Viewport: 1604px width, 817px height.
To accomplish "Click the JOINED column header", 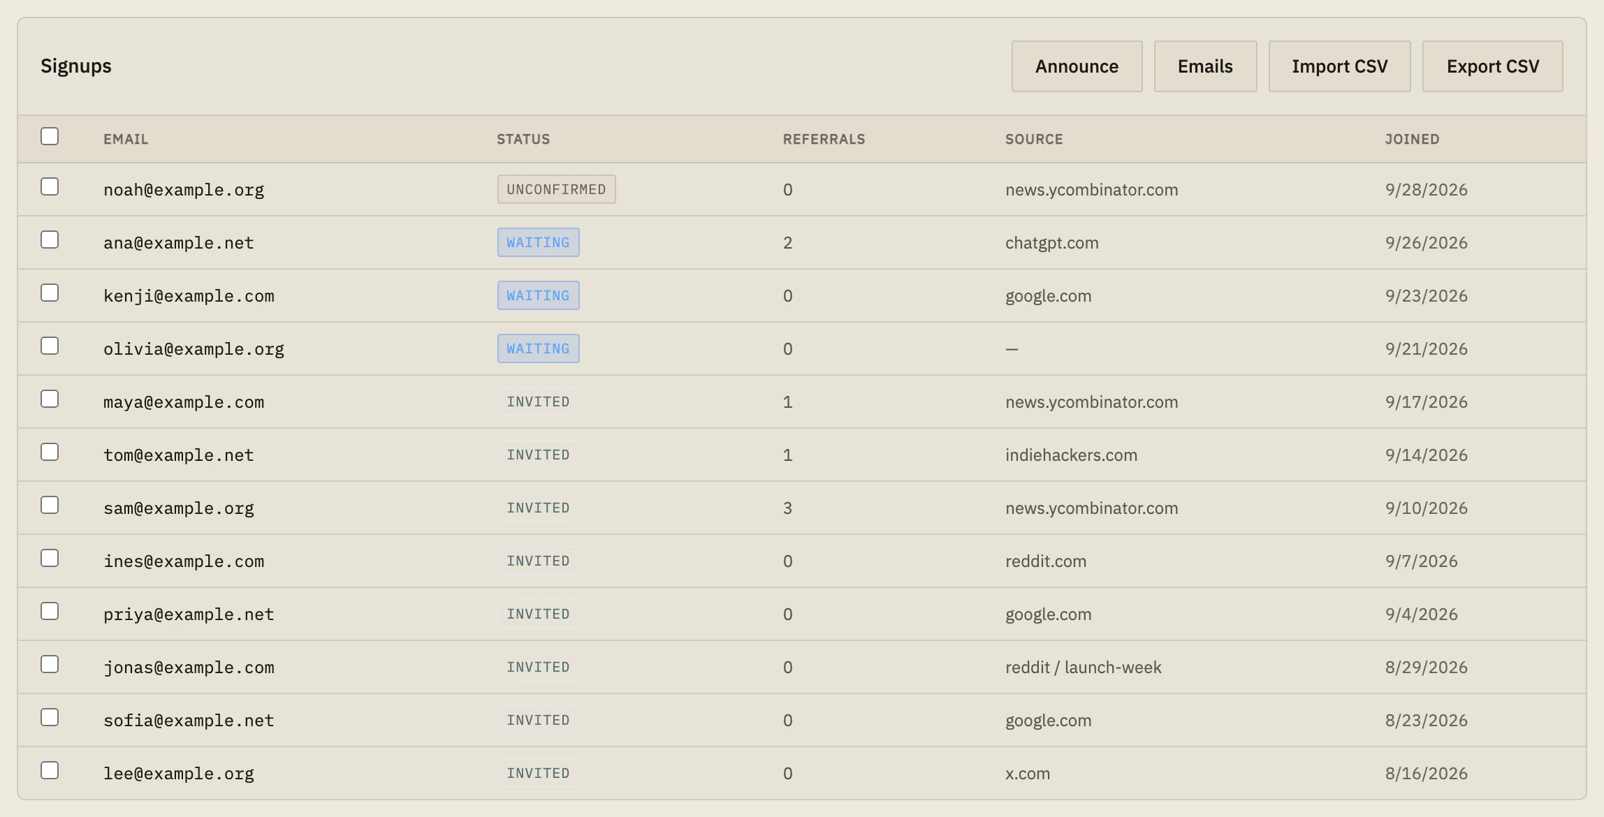I will pyautogui.click(x=1412, y=139).
